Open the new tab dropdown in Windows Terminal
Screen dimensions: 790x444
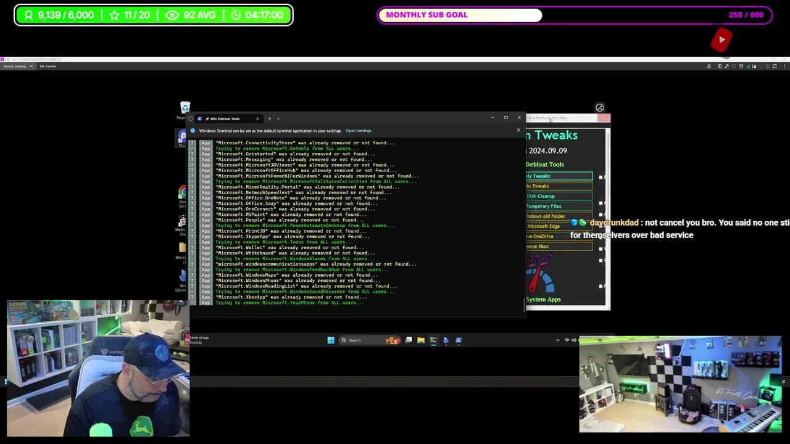(277, 118)
